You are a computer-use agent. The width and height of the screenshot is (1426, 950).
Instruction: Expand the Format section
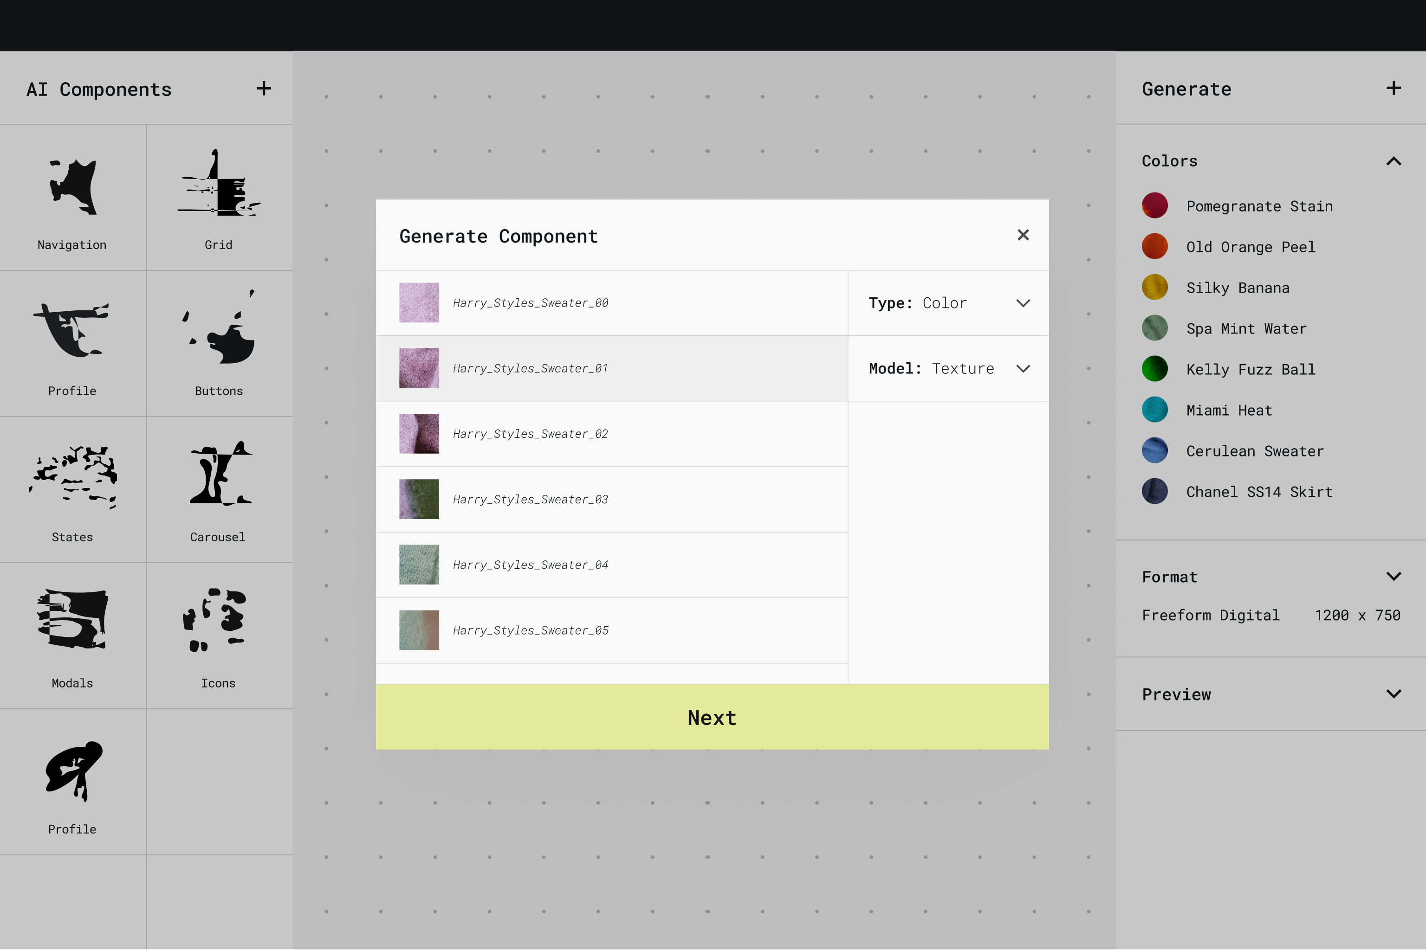click(1393, 576)
